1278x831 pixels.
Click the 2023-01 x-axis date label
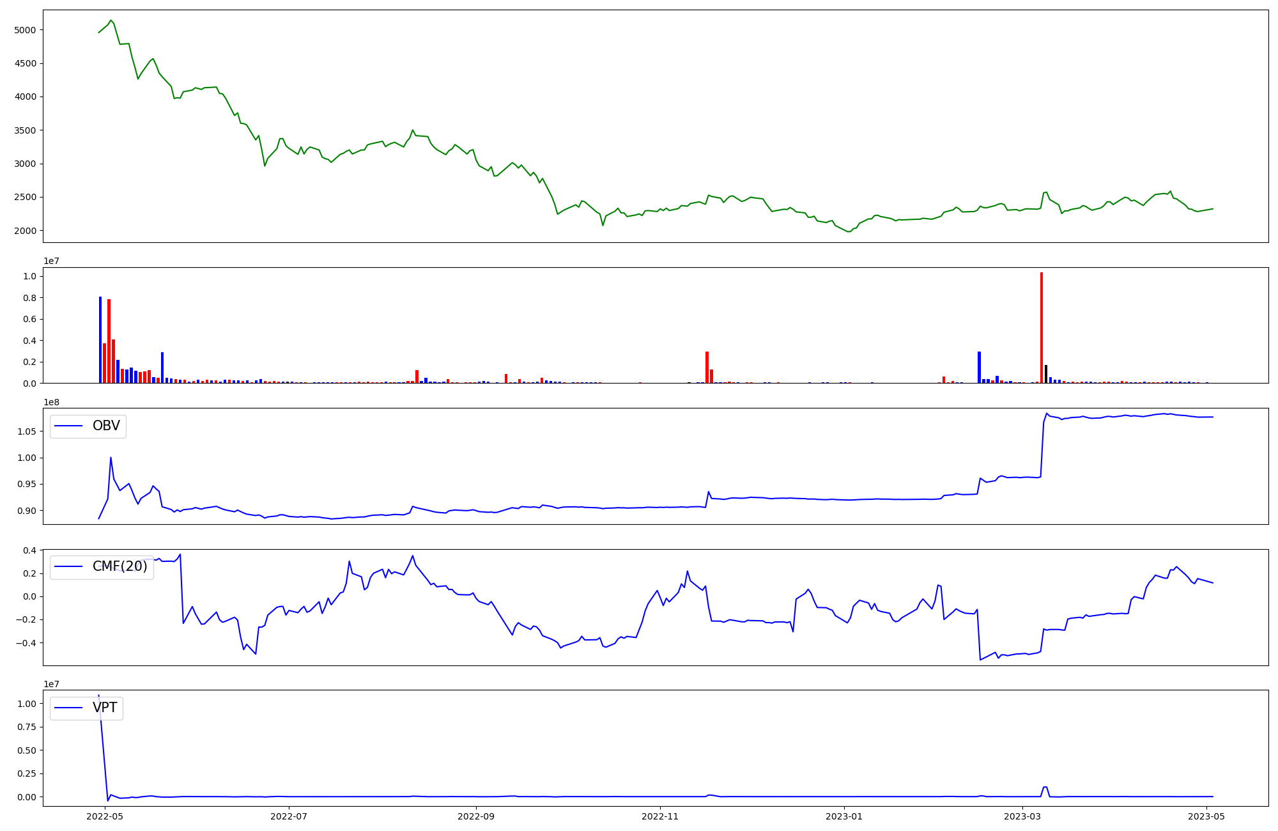(x=844, y=816)
